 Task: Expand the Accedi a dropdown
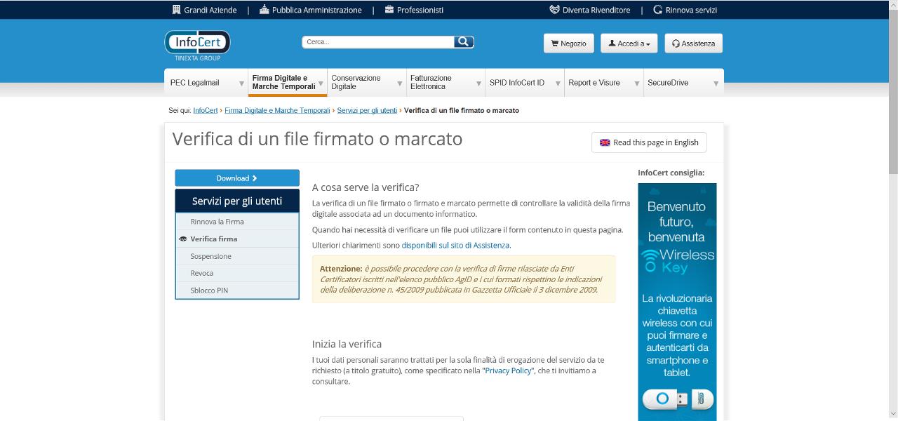[x=629, y=44]
